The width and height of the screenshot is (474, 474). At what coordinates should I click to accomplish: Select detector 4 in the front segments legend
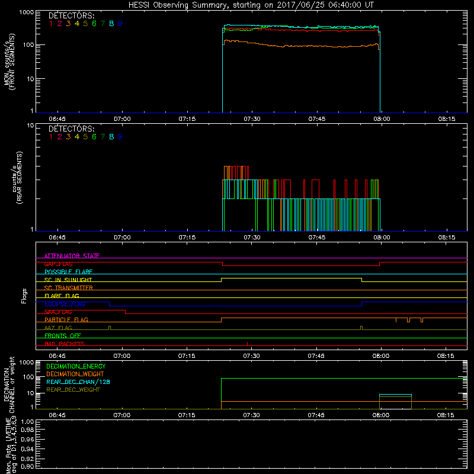click(x=77, y=24)
